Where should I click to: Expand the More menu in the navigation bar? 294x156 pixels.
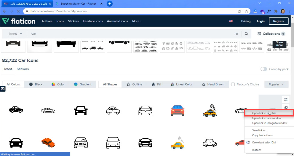point(137,21)
